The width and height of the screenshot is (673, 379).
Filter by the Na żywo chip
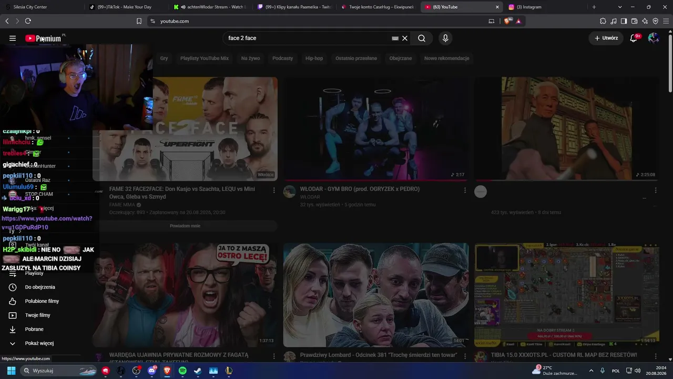click(x=251, y=58)
